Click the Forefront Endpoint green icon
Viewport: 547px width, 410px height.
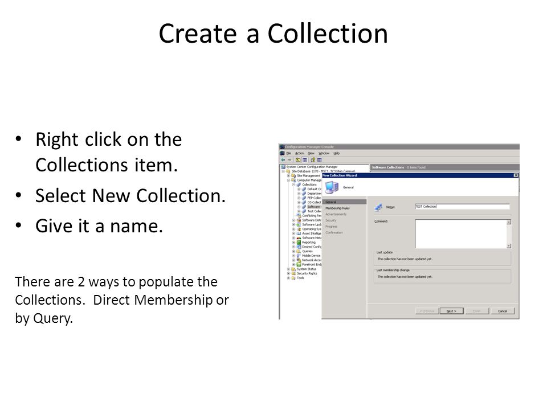[299, 265]
